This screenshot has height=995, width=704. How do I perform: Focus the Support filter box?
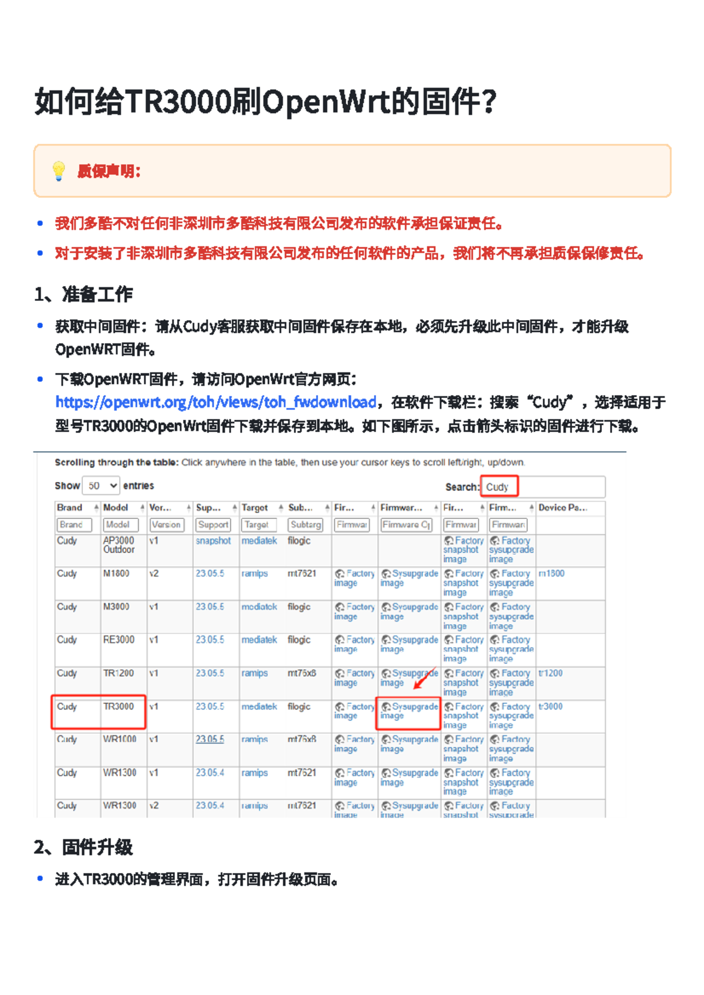click(213, 525)
